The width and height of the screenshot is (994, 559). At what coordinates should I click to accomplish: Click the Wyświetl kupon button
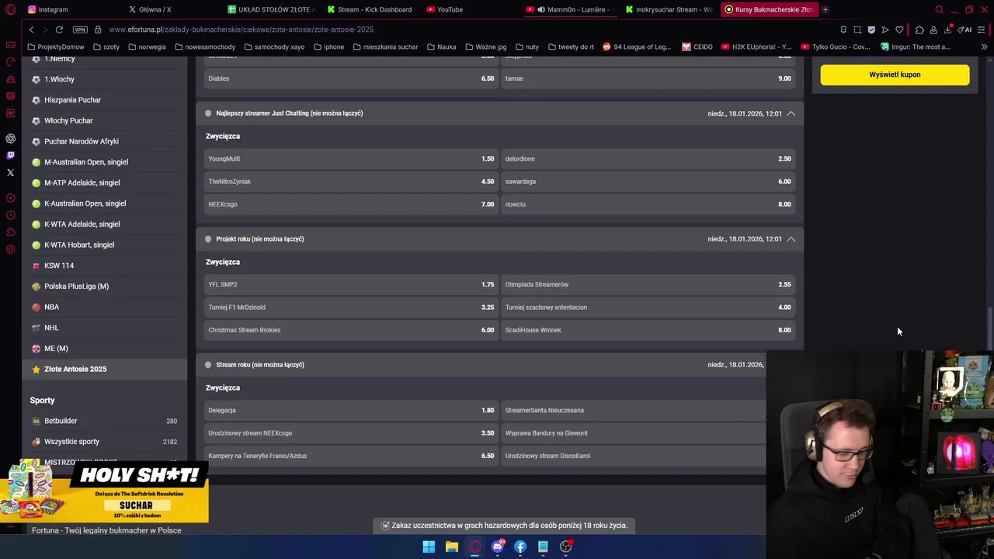[x=895, y=75]
